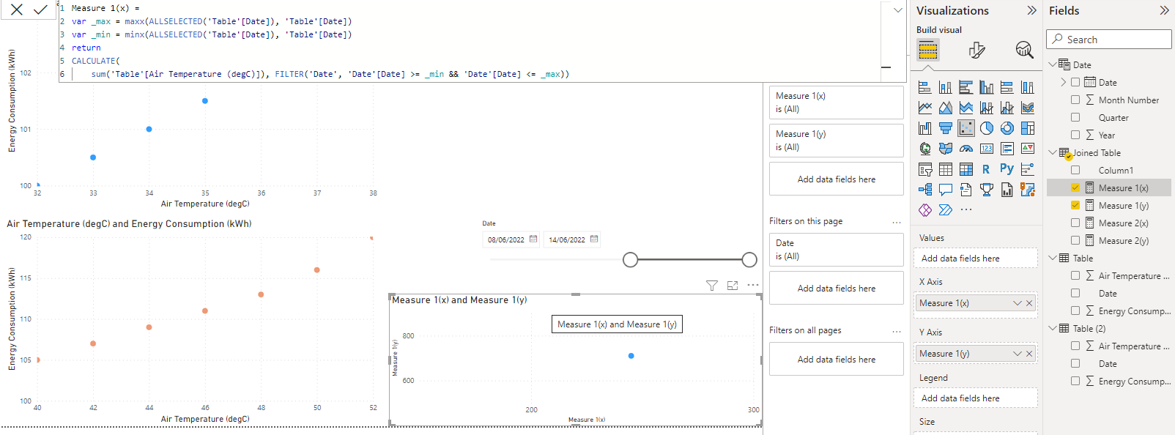The height and width of the screenshot is (435, 1175).
Task: Tick the Measure 2(x) checkbox
Action: point(1075,223)
